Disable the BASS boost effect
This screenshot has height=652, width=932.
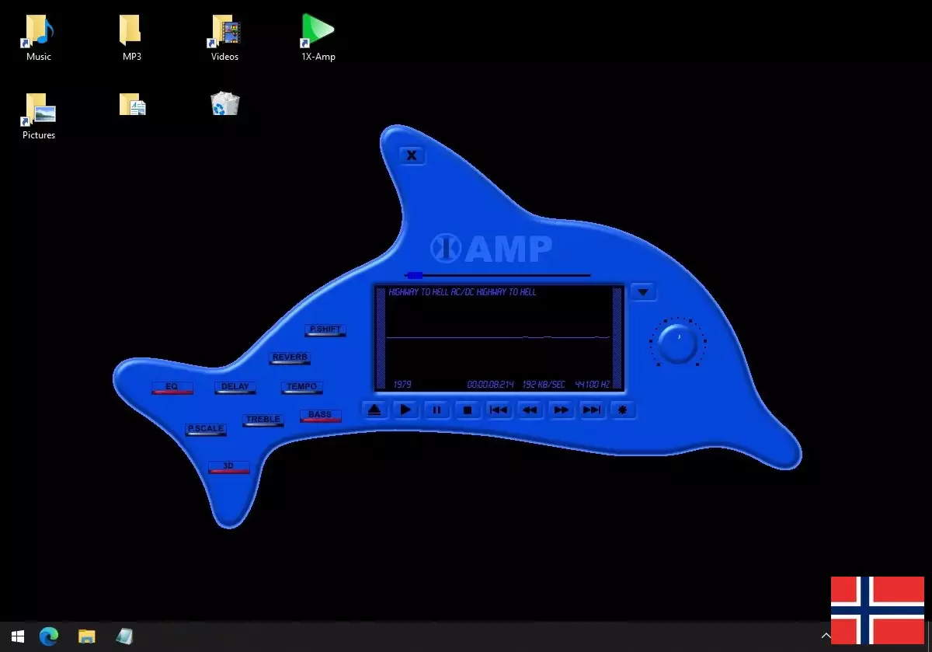coord(319,415)
